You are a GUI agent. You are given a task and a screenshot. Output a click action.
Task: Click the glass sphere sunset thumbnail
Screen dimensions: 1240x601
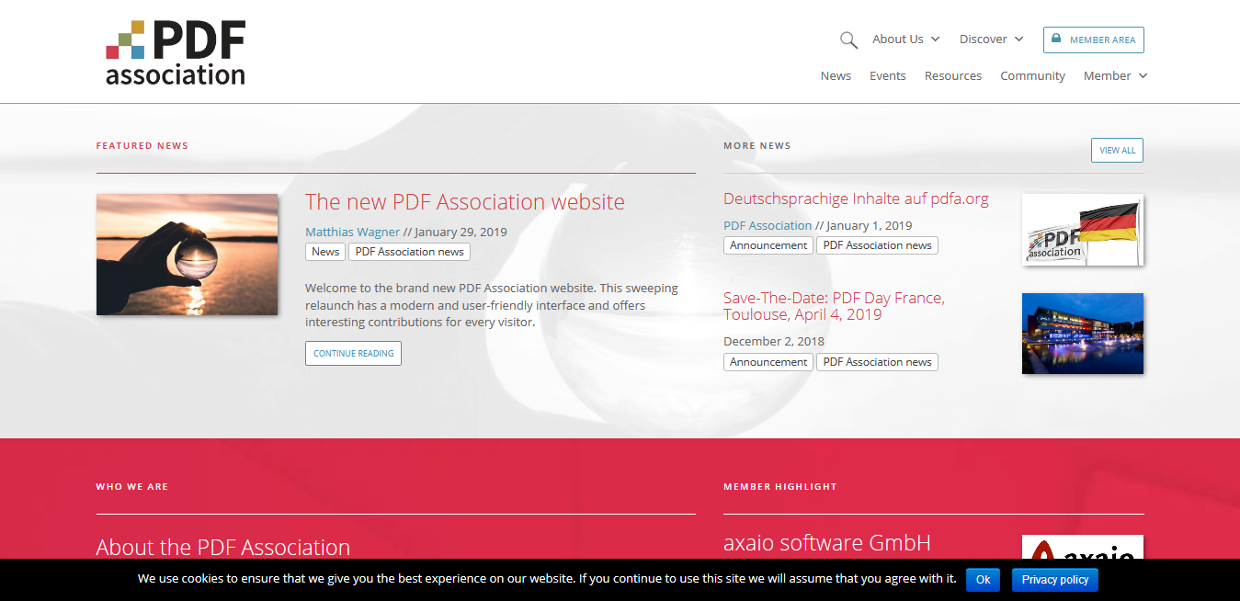187,255
